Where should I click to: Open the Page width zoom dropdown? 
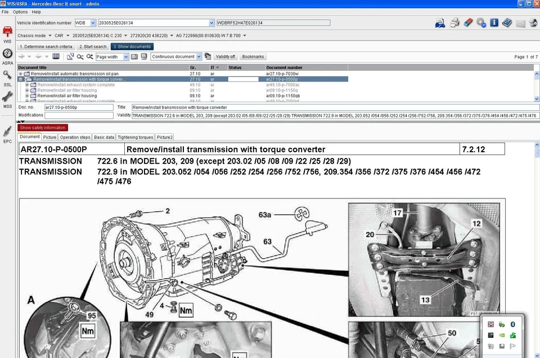click(127, 56)
